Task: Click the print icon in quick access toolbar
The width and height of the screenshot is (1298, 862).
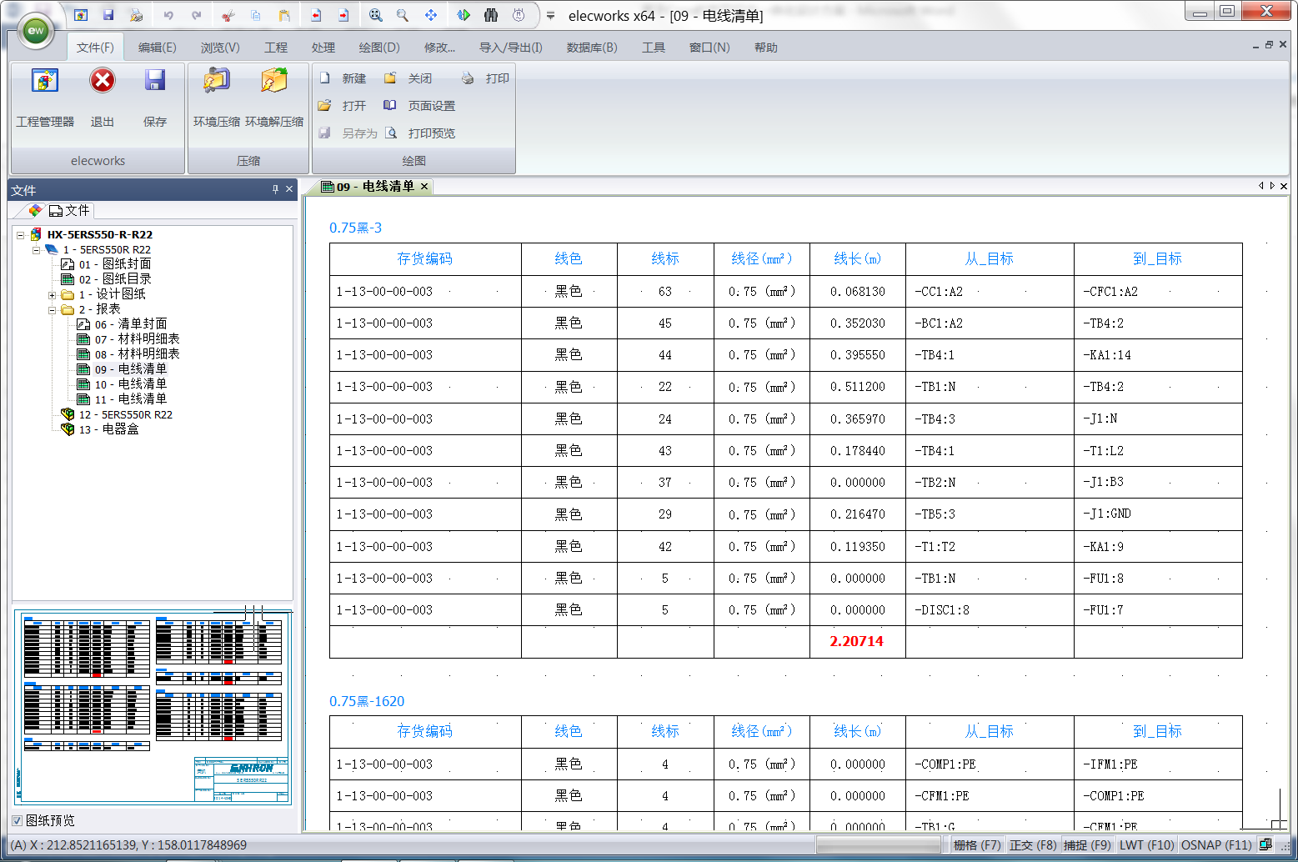Action: (136, 15)
